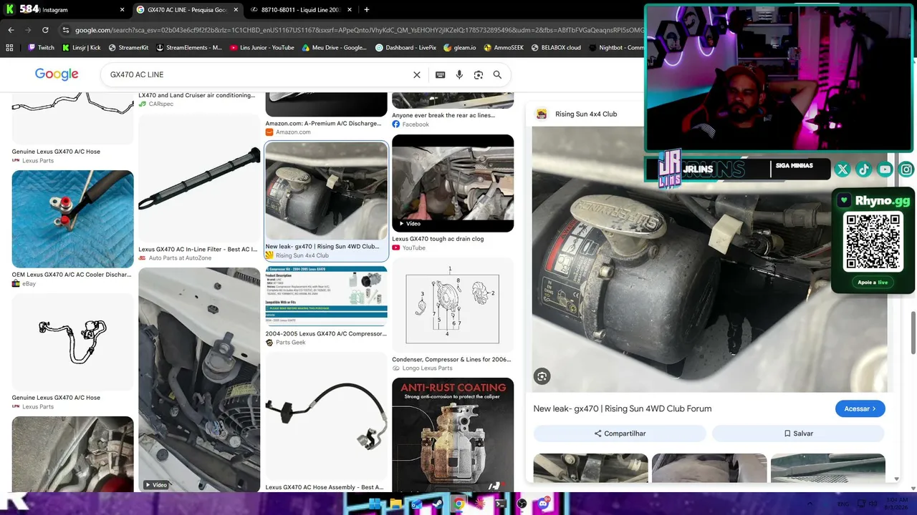Search by image with Google Lens
This screenshot has height=515, width=917.
point(479,74)
